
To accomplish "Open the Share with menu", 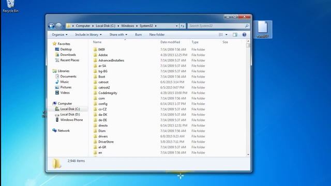I will (118, 35).
